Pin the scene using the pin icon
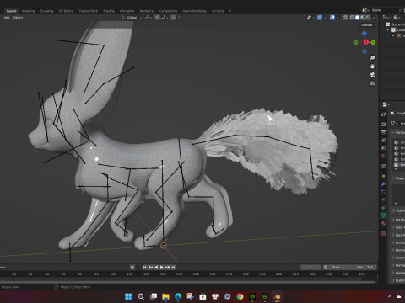This screenshot has height=303, width=405. coord(401,10)
